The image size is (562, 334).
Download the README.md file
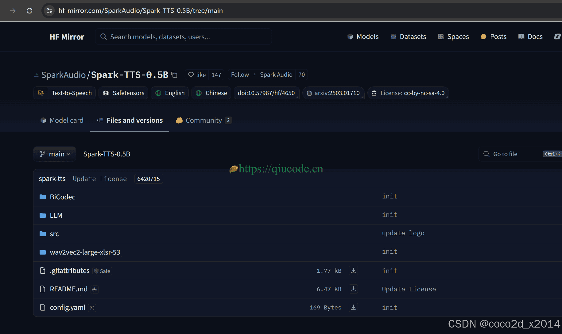coord(353,289)
